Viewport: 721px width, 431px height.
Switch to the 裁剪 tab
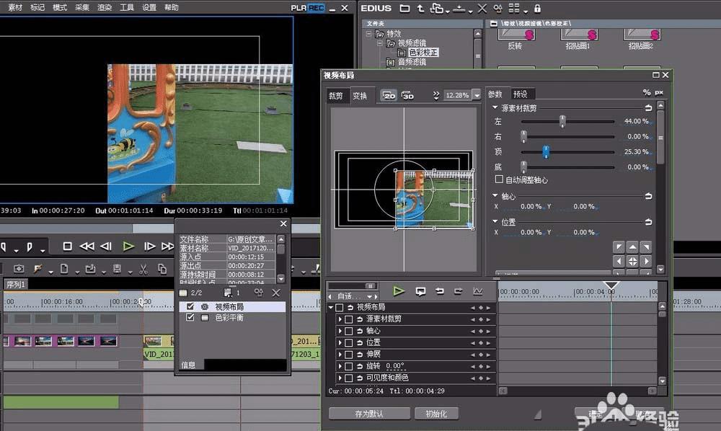point(336,95)
